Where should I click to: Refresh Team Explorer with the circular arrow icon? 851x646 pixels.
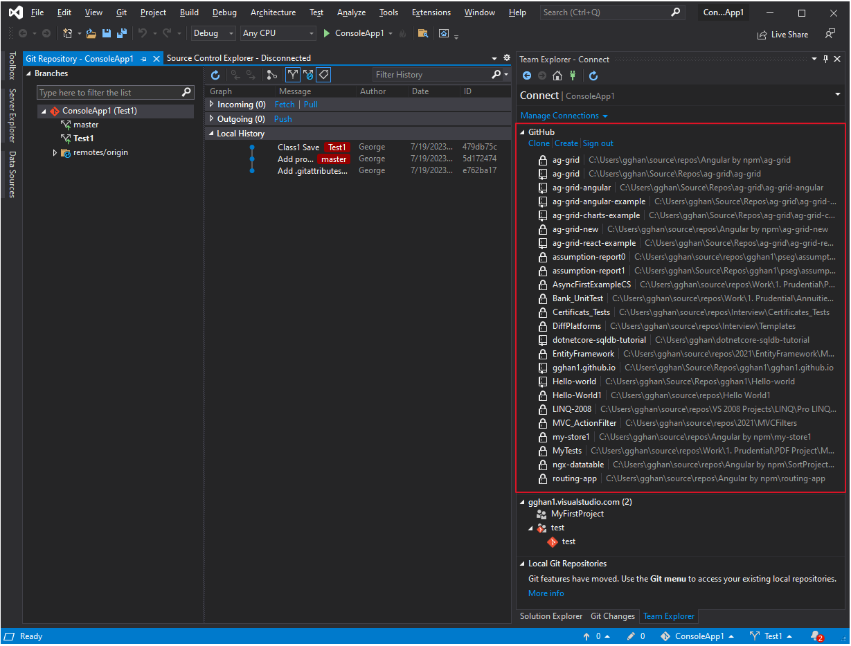[593, 75]
